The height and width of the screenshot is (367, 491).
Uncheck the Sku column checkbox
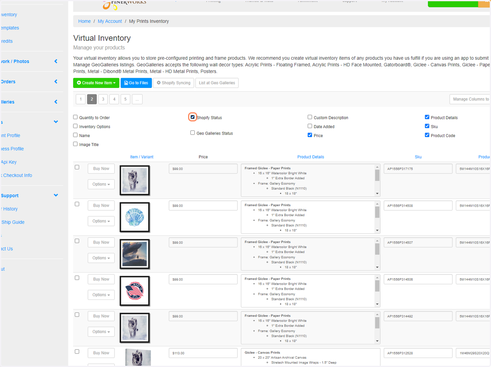(427, 126)
